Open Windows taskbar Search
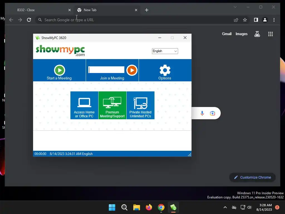This screenshot has height=214, width=285. [x=124, y=207]
